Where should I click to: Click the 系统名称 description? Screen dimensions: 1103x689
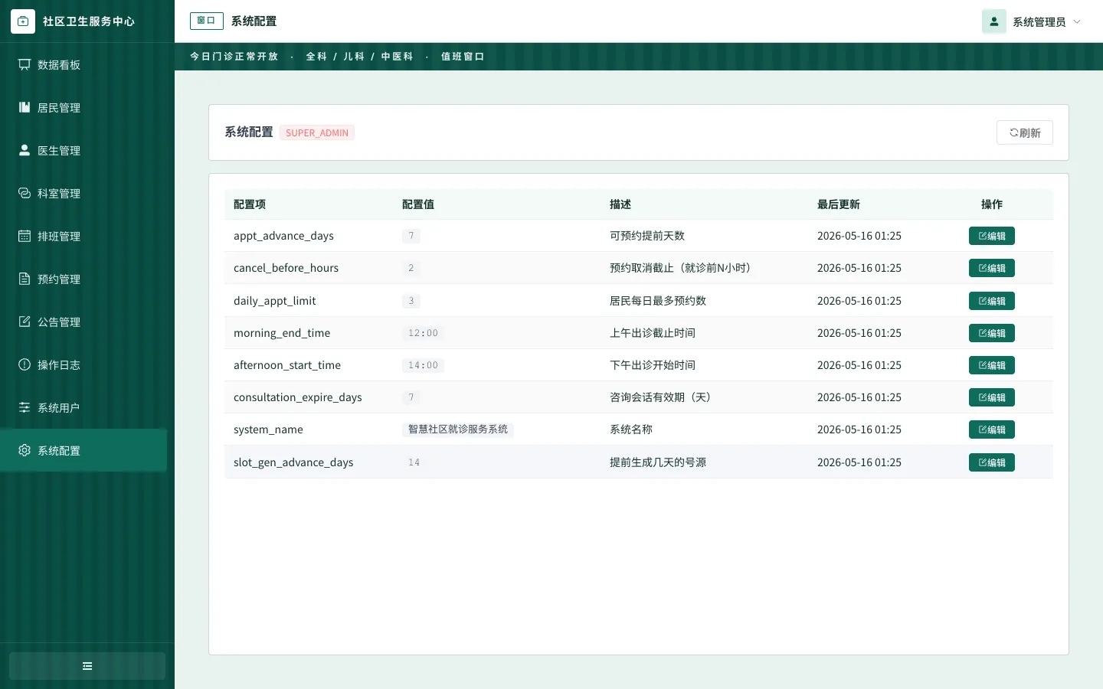[x=631, y=429]
